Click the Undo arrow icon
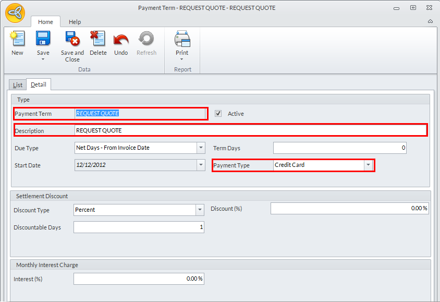 (x=121, y=40)
